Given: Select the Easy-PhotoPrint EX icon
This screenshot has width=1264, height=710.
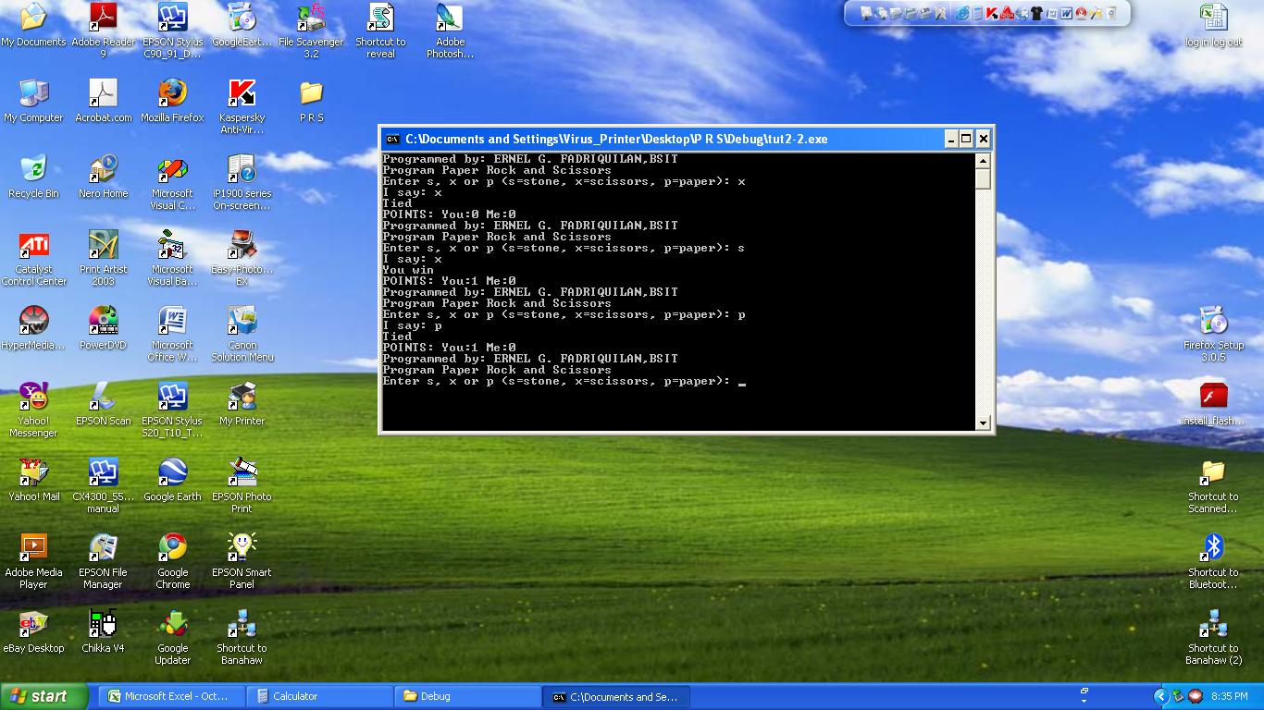Looking at the screenshot, I should point(242,258).
